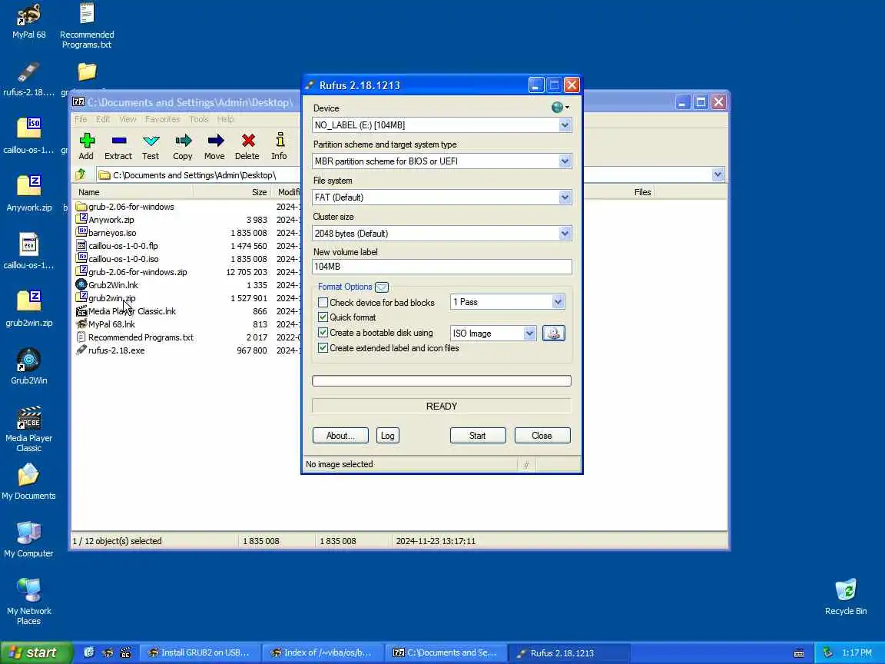Click the Add button in 7-Zip toolbar
This screenshot has width=885, height=664.
(86, 147)
